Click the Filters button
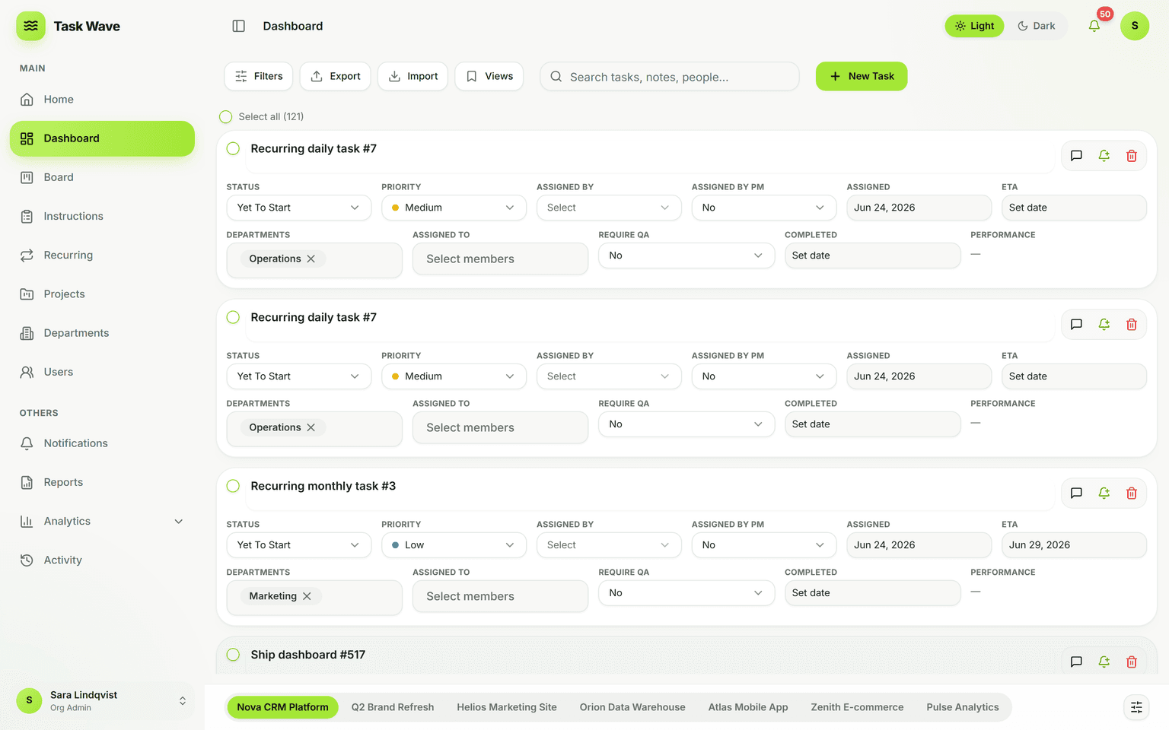 (x=259, y=76)
